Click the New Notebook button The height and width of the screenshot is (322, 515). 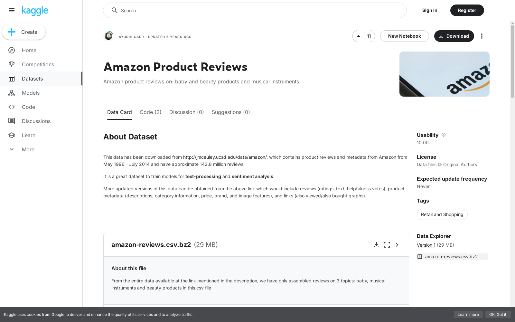404,36
